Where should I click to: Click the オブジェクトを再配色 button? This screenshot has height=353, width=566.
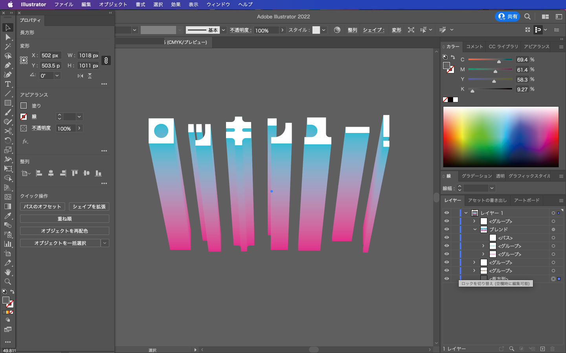(x=64, y=231)
